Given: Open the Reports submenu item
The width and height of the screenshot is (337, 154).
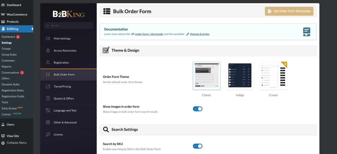Looking at the screenshot, I should coord(6,66).
